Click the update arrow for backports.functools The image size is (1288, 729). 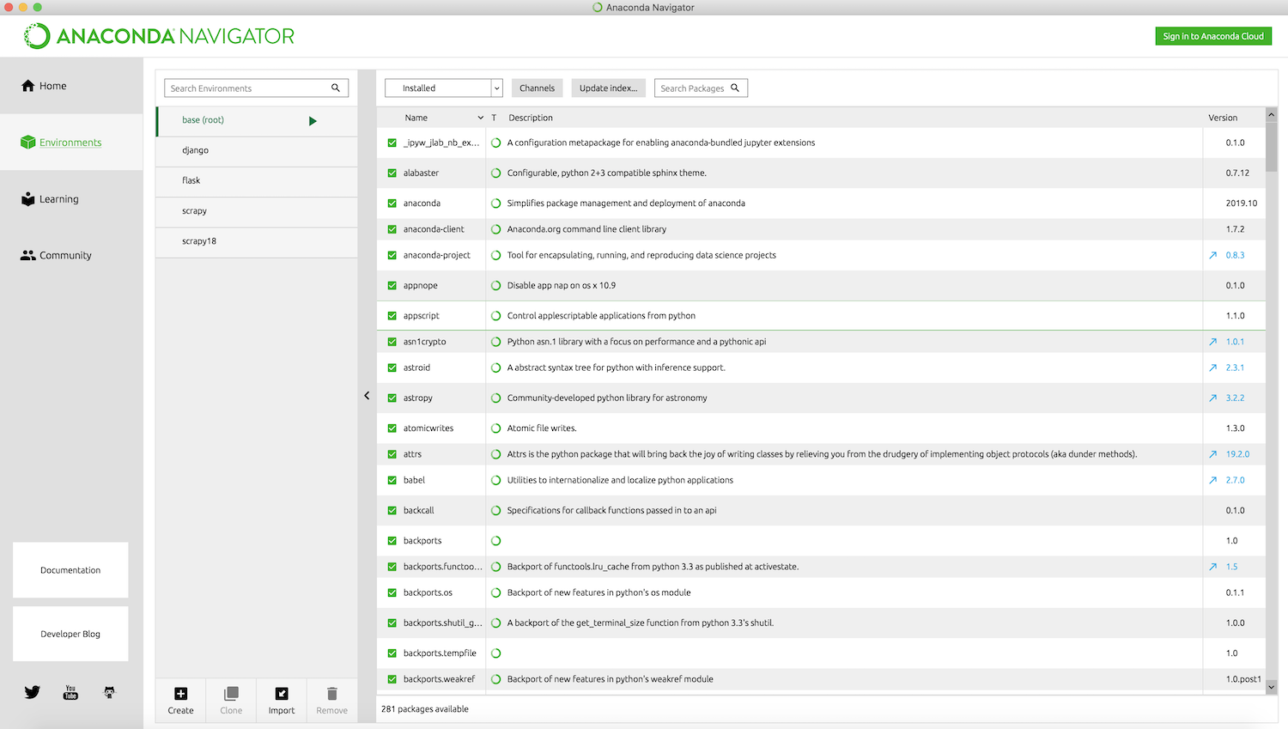click(x=1212, y=567)
